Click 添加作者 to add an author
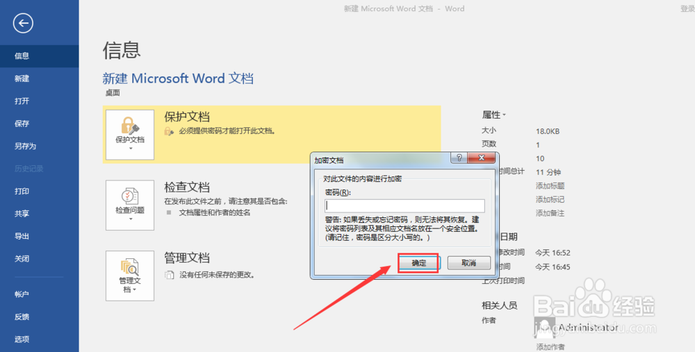 pos(550,347)
